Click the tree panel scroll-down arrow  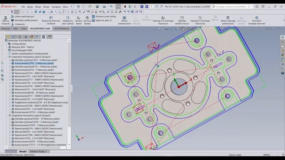69,144
